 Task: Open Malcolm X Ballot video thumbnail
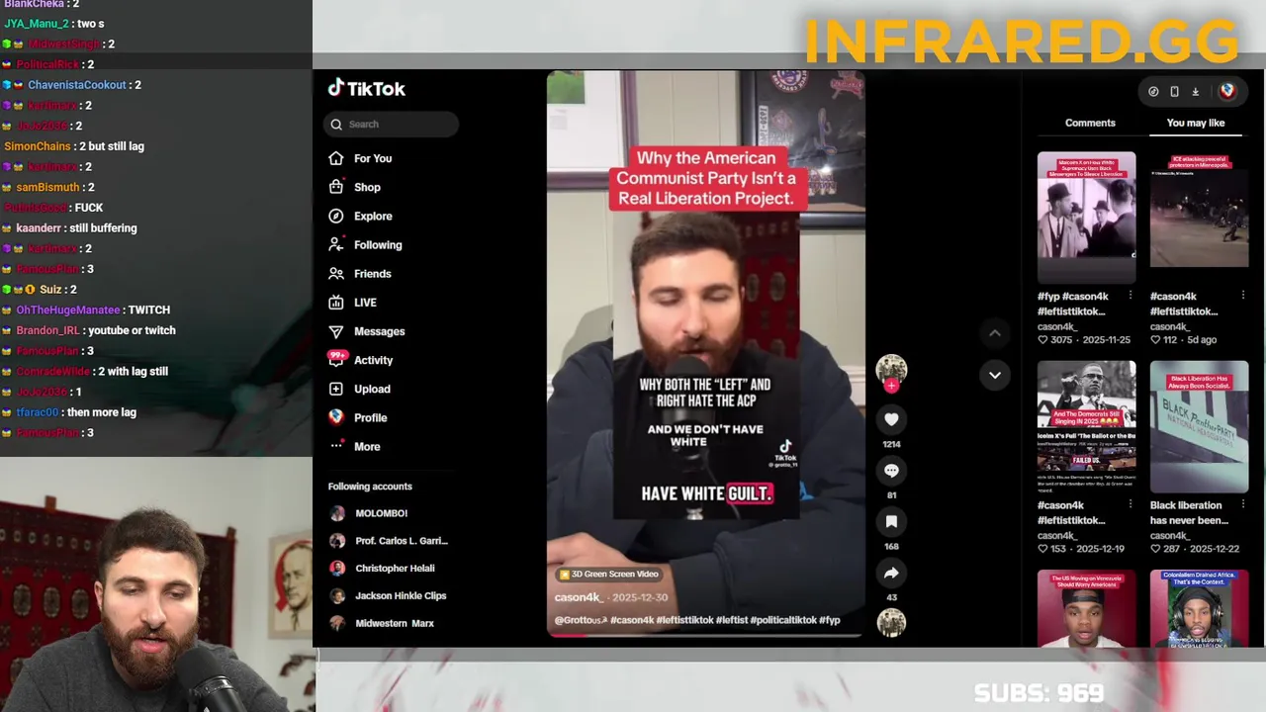(1087, 426)
